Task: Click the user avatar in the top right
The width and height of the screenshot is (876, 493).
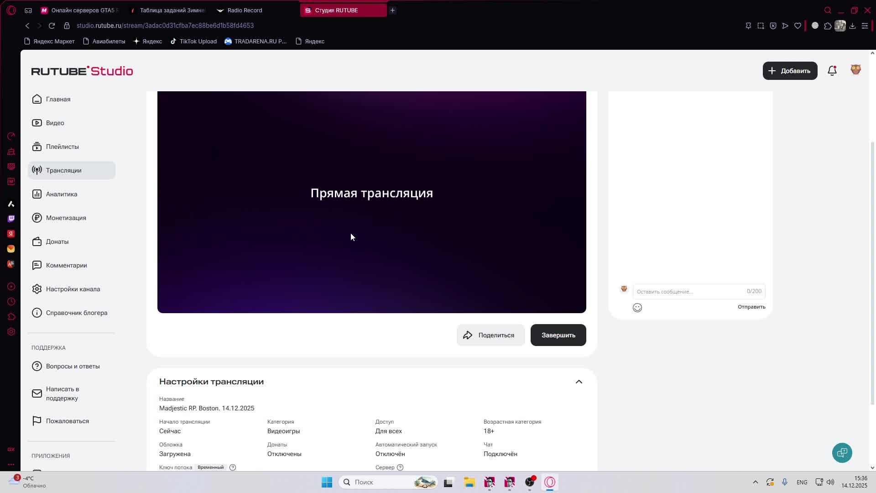Action: coord(855,70)
